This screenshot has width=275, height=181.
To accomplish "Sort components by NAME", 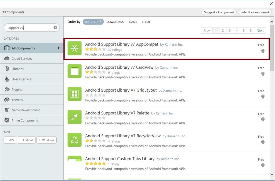I will [133, 22].
